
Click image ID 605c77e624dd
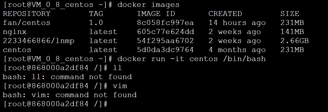[x=165, y=32]
